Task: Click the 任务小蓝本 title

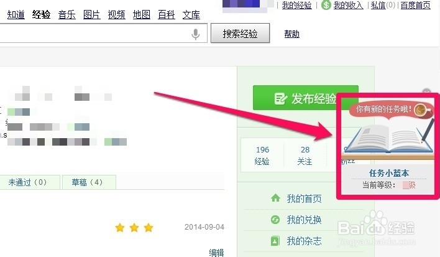Action: [389, 173]
